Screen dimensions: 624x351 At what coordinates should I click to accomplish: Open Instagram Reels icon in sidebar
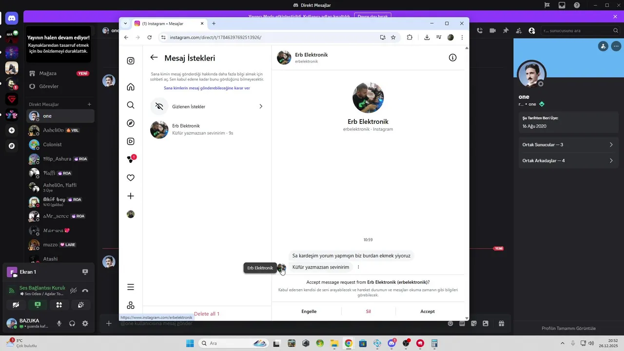pos(131,141)
